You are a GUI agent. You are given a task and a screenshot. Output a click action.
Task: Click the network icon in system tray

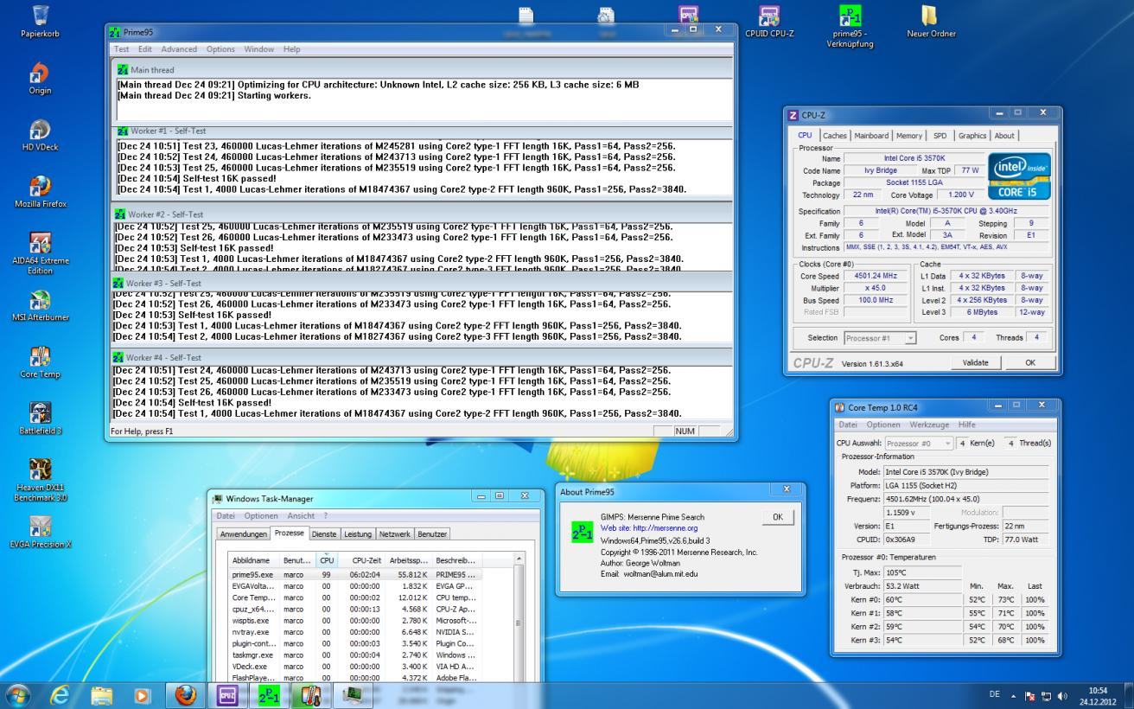tap(1046, 695)
